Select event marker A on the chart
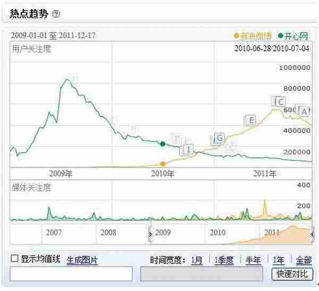319x291 pixels. 304,111
